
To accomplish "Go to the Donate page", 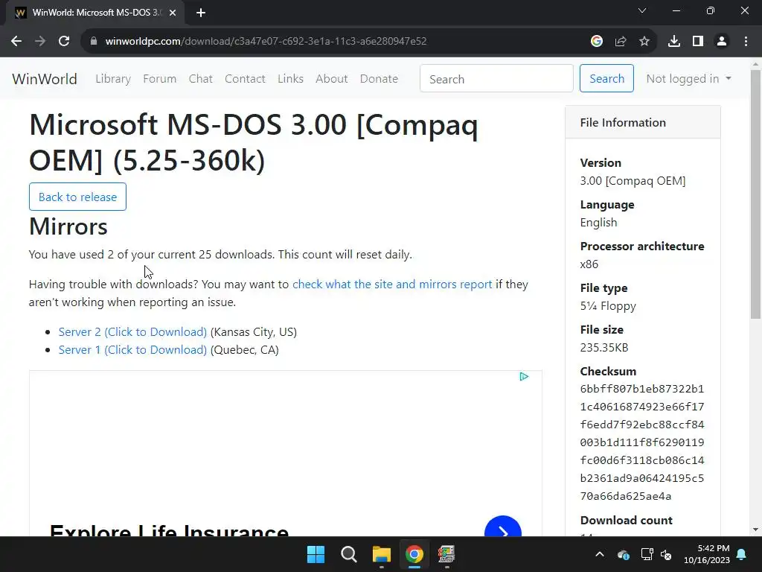I will 379,79.
